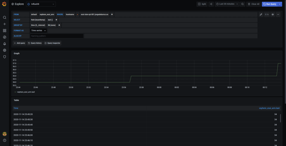Open the search icon in sidebar

(x=4, y=18)
